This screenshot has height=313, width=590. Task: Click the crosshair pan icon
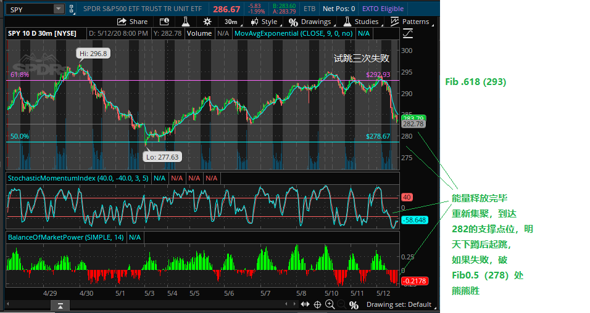point(318,304)
